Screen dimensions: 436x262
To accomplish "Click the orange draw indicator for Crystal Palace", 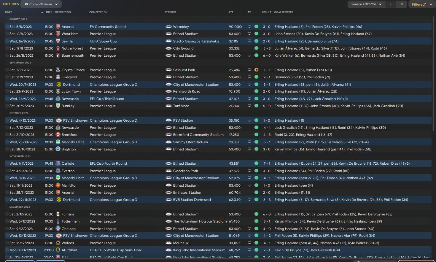I will pos(256,70).
